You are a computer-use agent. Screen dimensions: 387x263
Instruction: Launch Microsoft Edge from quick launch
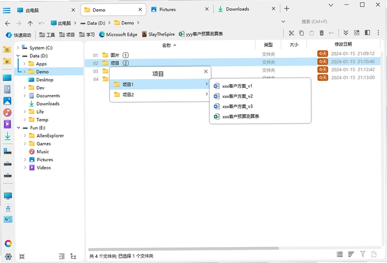pos(118,34)
